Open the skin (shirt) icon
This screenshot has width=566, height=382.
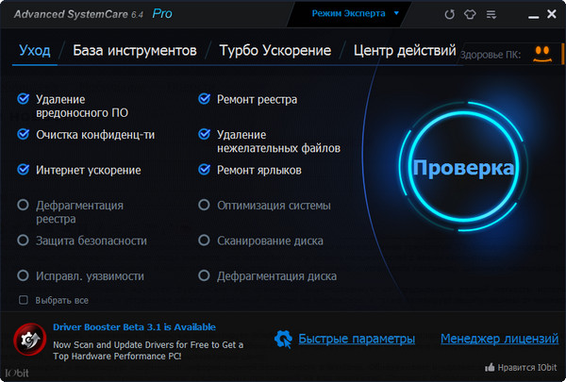coord(470,14)
